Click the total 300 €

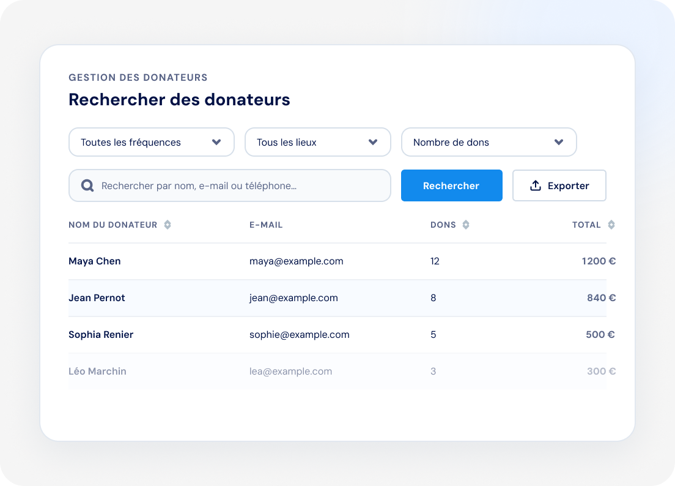(x=602, y=371)
